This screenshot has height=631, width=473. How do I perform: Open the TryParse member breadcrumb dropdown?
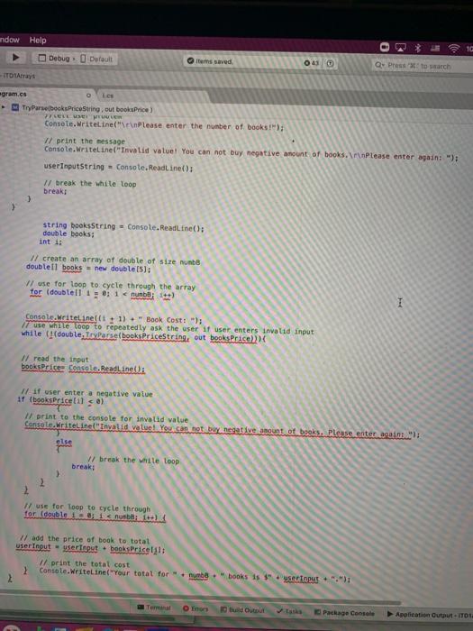87,109
